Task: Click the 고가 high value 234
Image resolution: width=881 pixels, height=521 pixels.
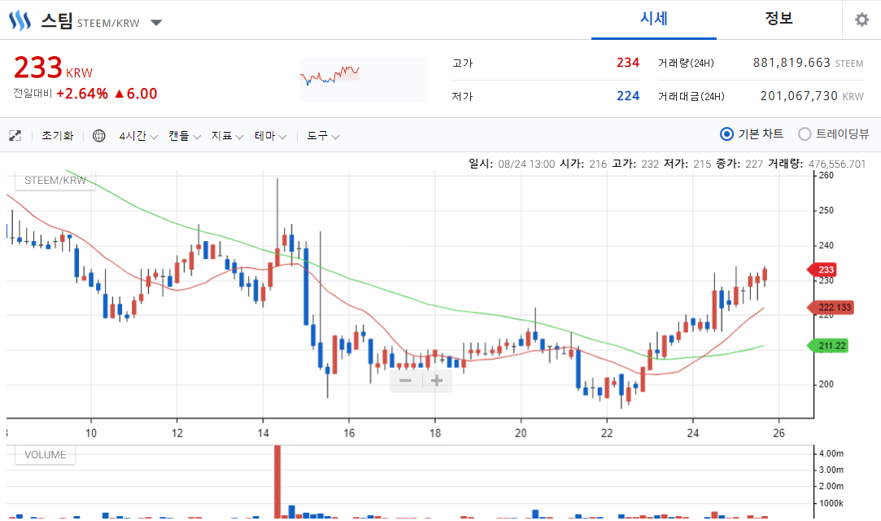Action: 627,63
